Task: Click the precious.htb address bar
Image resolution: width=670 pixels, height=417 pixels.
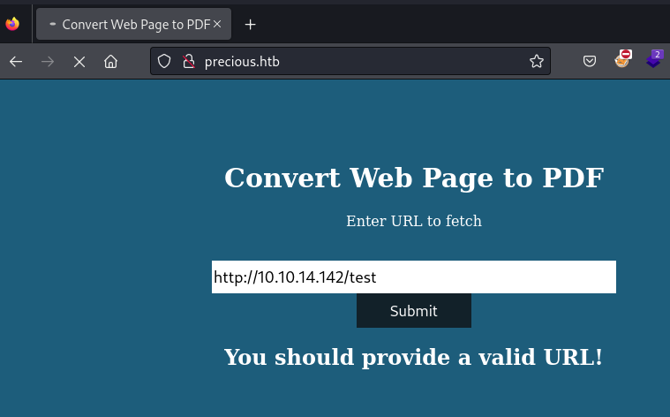Action: [350, 62]
